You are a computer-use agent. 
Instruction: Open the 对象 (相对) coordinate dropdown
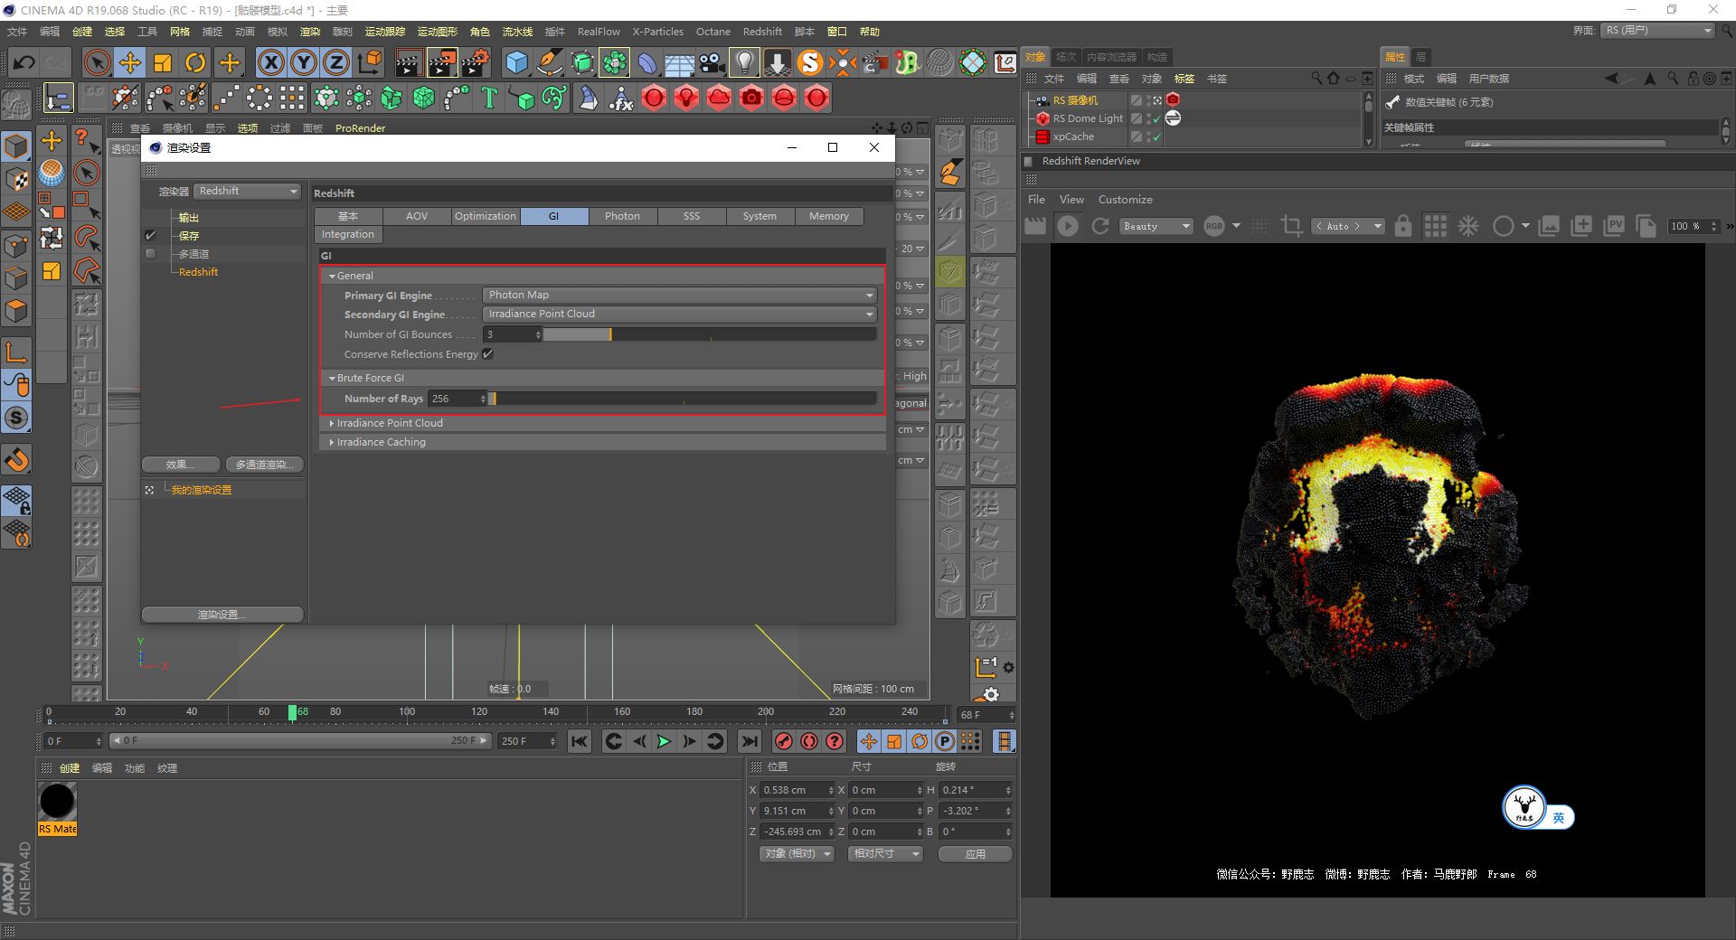(796, 854)
